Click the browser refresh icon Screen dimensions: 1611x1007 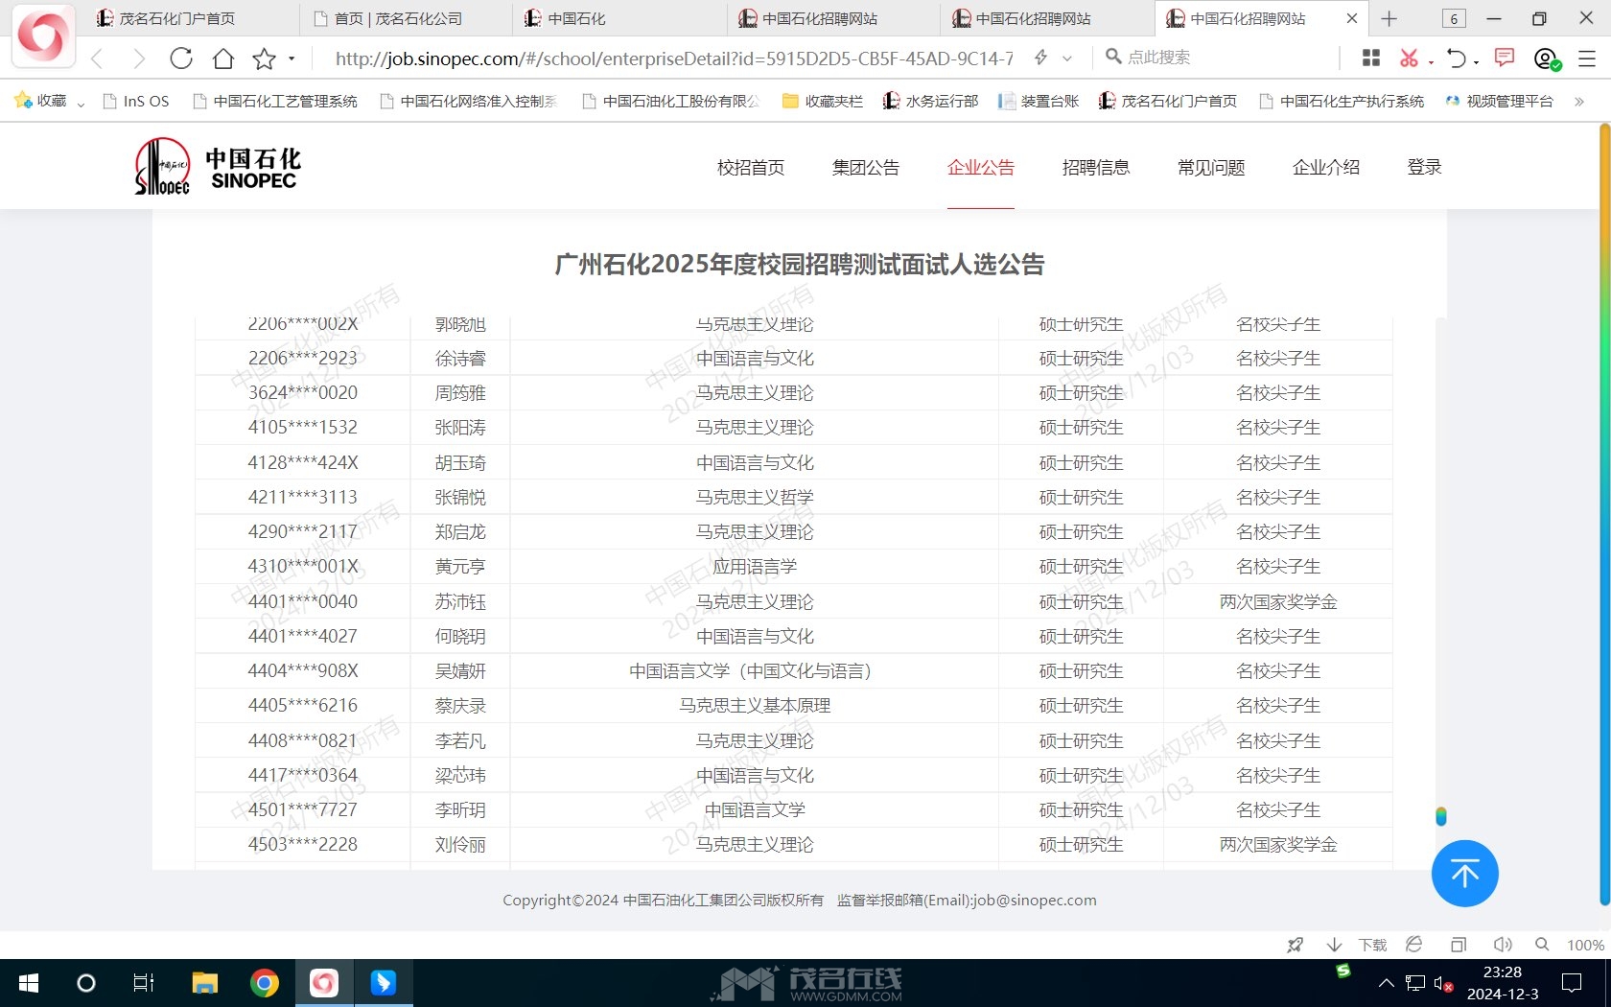click(181, 59)
